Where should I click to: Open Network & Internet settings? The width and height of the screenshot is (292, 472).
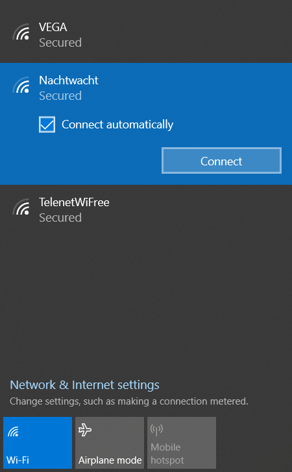pos(84,385)
